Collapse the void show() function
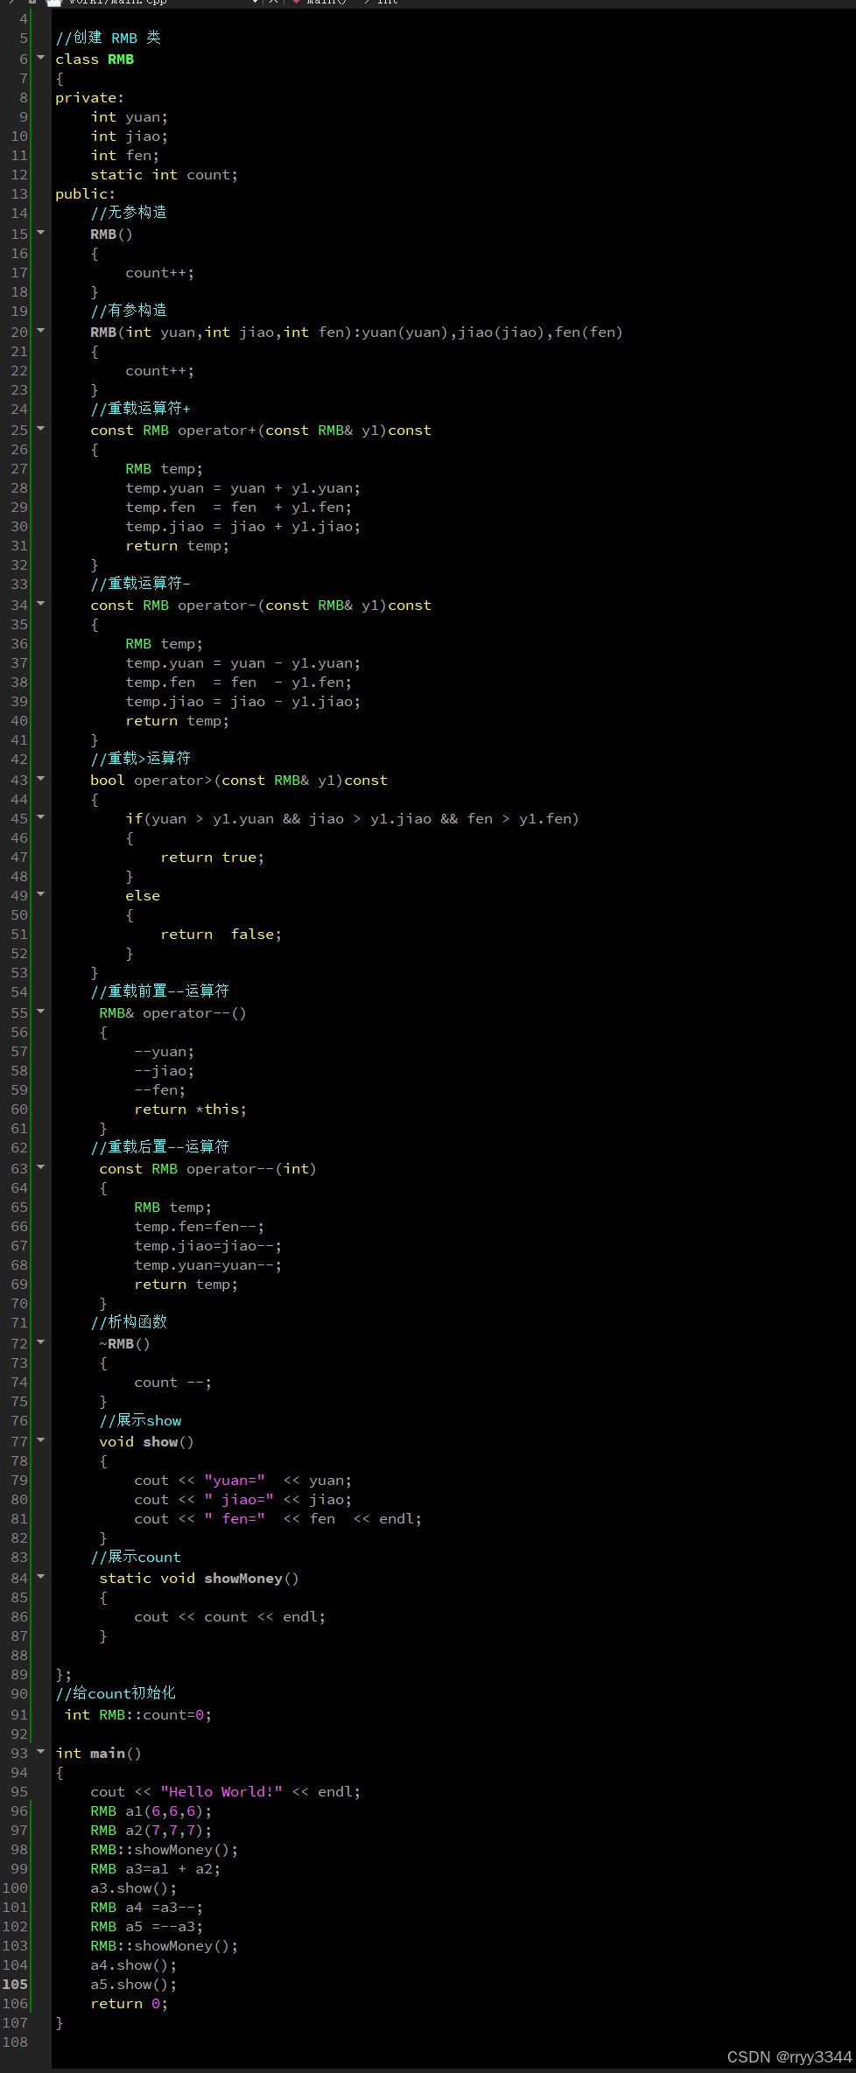Image resolution: width=856 pixels, height=2073 pixels. 40,1440
